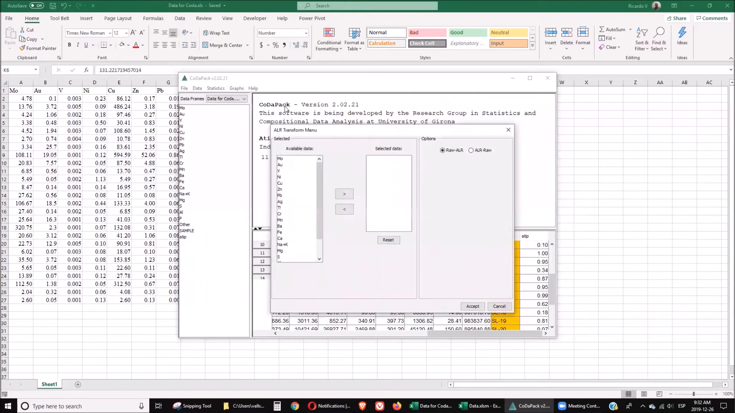Viewport: 735px width, 413px height.
Task: Add a new sheet with plus icon
Action: [78, 384]
